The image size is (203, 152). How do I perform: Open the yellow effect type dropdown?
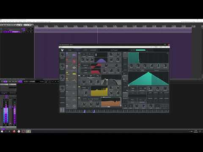85,88
